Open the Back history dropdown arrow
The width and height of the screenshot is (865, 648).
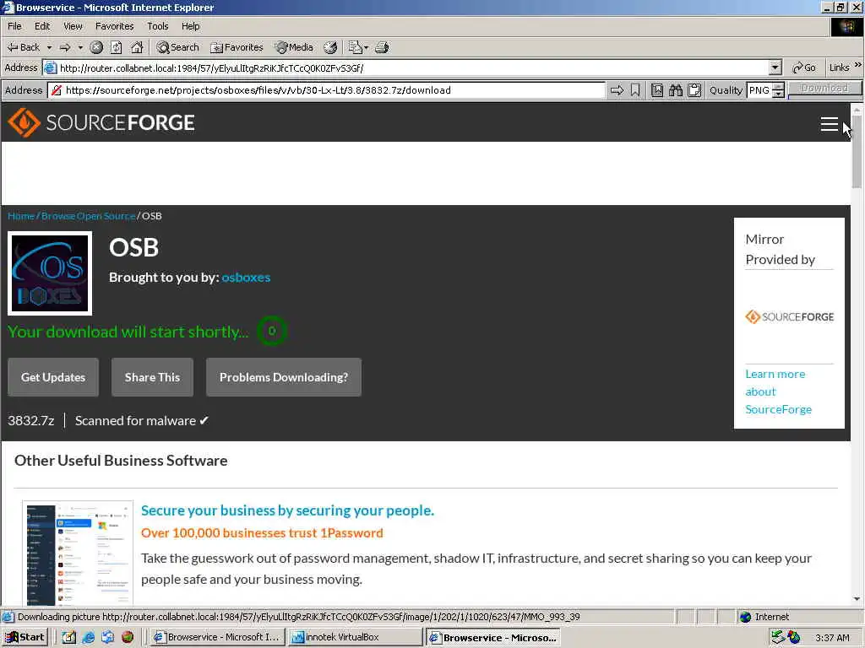point(49,47)
